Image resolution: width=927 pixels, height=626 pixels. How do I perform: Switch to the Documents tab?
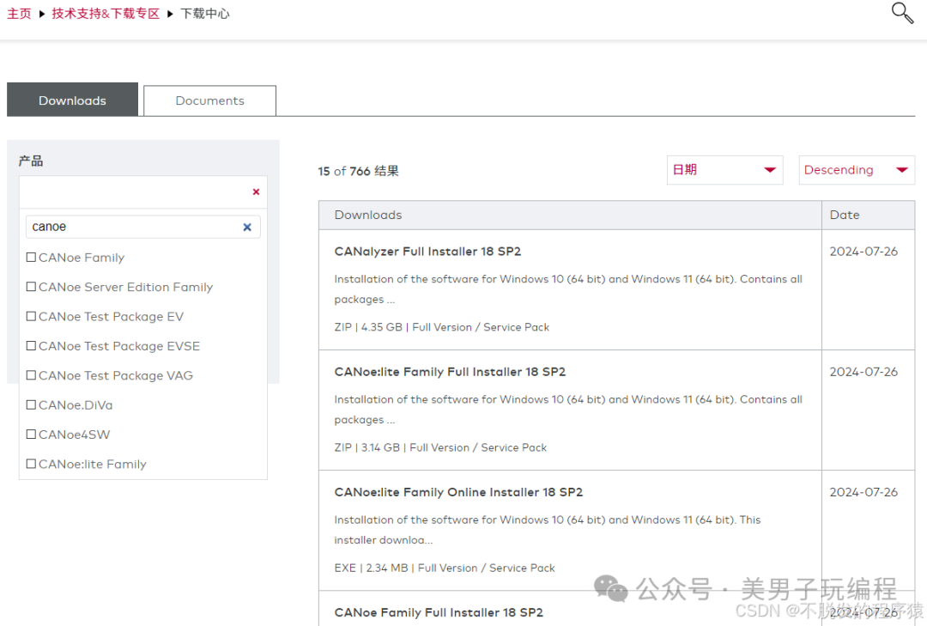click(210, 100)
